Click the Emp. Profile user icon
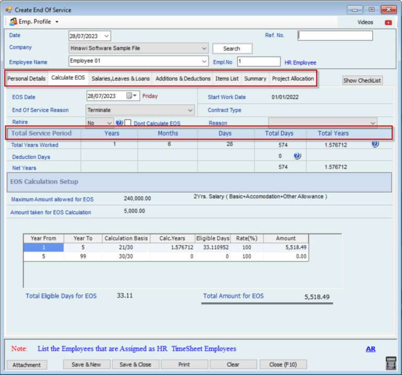402x375 pixels. click(13, 22)
